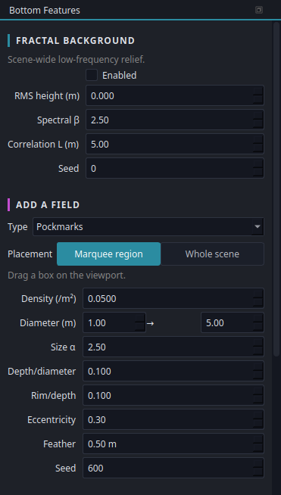Click the ADD A FIELD section heading

[48, 205]
